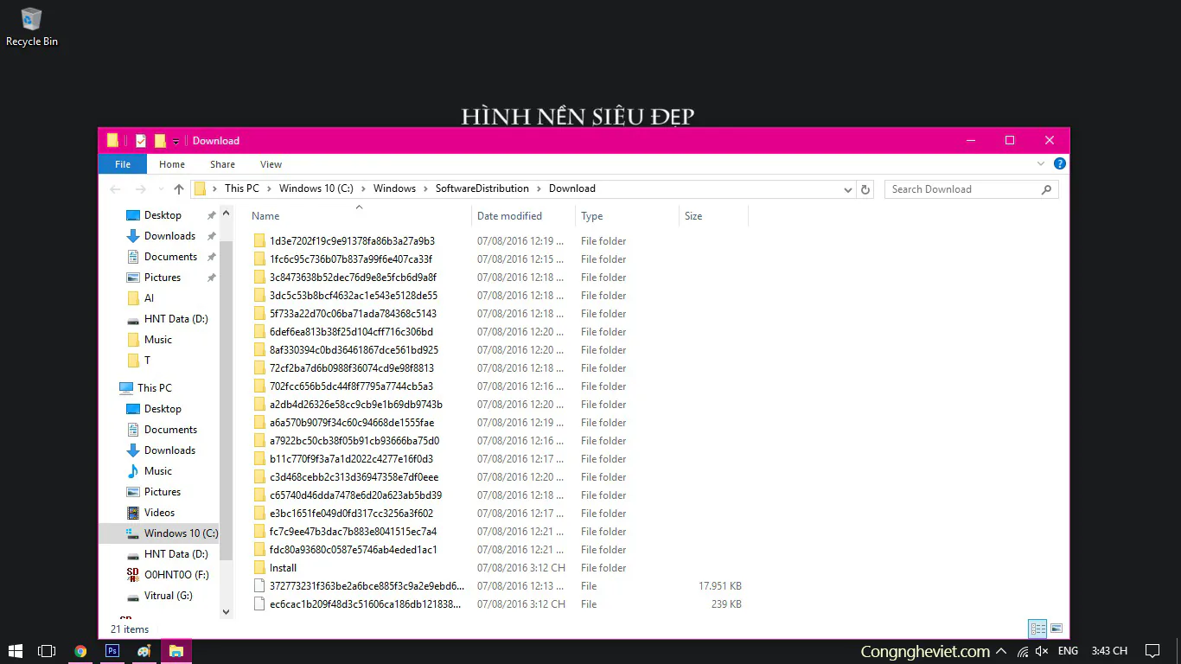Click Properties icon in quick access toolbar

141,141
